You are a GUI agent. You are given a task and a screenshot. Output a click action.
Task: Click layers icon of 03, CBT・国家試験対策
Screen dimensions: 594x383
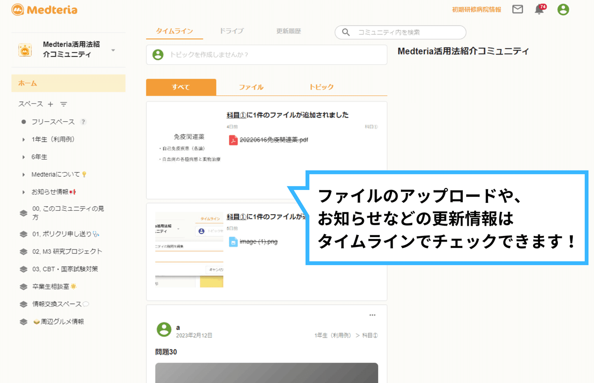click(x=23, y=269)
